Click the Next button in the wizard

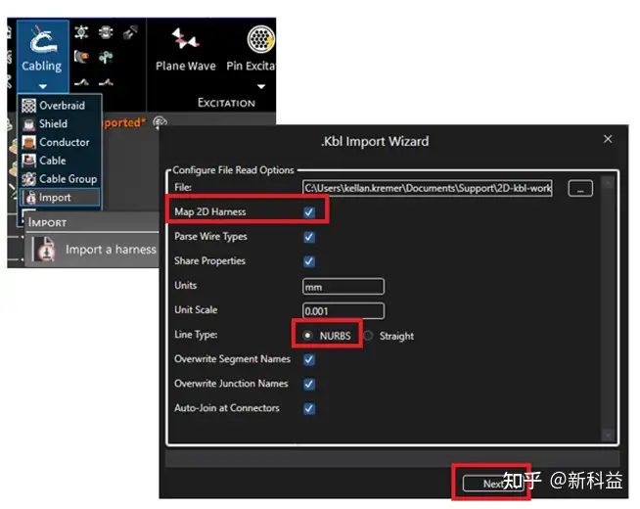click(493, 484)
